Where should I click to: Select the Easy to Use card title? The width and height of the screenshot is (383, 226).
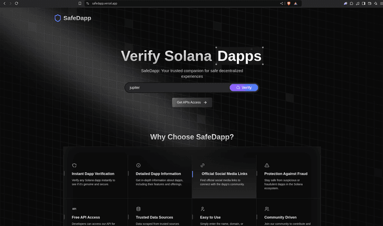pyautogui.click(x=210, y=218)
